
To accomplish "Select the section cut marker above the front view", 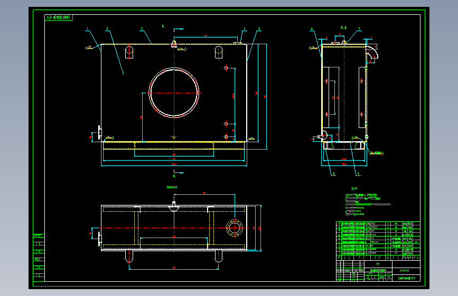I will click(178, 31).
